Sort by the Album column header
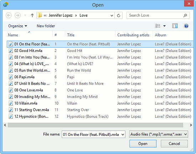The width and height of the screenshot is (196, 154). point(160,35)
